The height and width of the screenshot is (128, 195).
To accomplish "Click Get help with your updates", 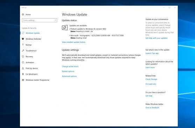I will [x=156, y=38].
